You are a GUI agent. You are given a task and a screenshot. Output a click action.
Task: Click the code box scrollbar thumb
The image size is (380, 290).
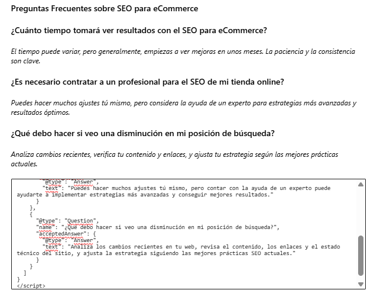tap(360, 256)
